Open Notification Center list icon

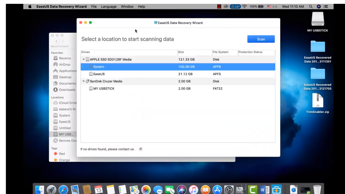click(x=326, y=6)
